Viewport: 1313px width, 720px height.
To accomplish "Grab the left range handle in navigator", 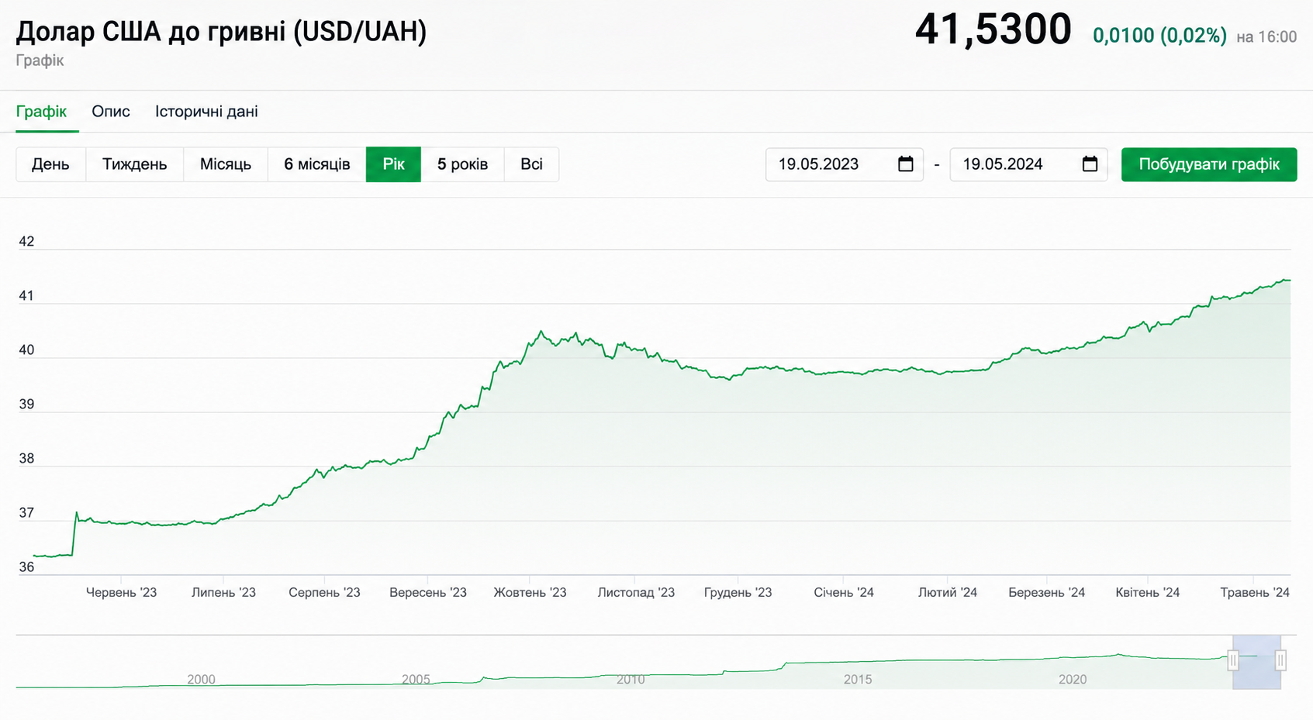I will tap(1233, 660).
